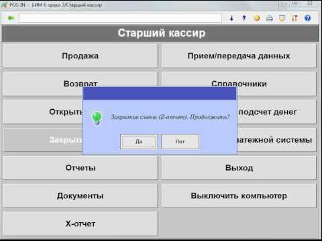Click the printer toolbar icon

click(x=270, y=18)
